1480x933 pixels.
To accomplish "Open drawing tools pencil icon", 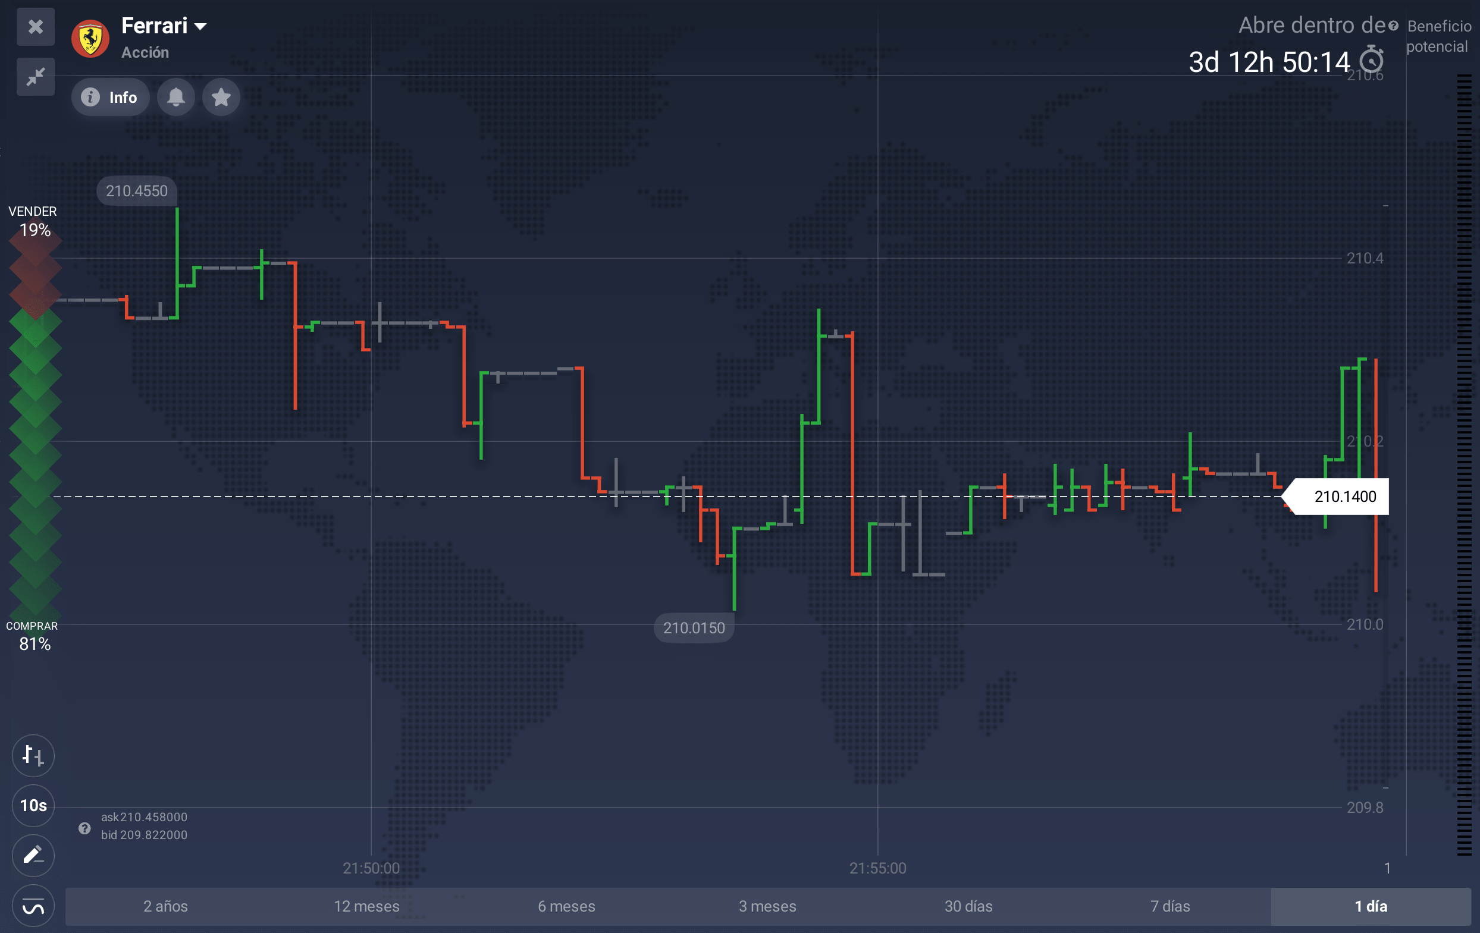I will point(33,856).
